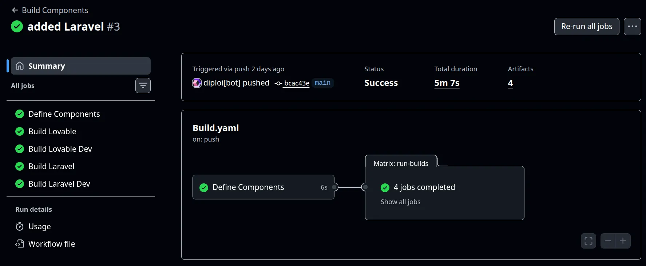Viewport: 646px width, 266px height.
Task: Click the Usage stopwatch icon
Action: tap(20, 226)
